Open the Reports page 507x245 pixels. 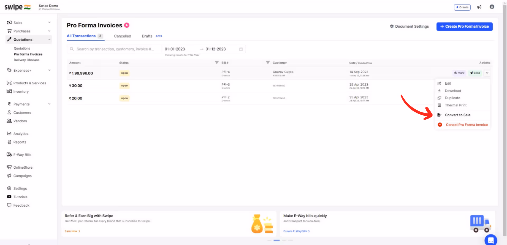[x=20, y=142]
